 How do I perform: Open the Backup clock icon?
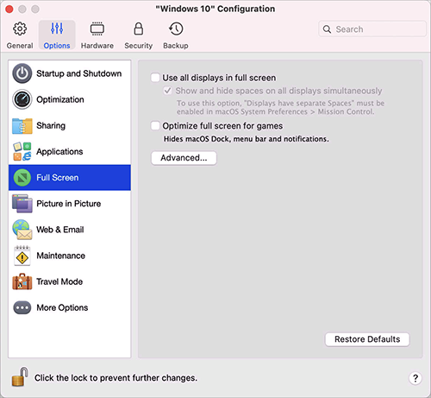click(x=176, y=28)
